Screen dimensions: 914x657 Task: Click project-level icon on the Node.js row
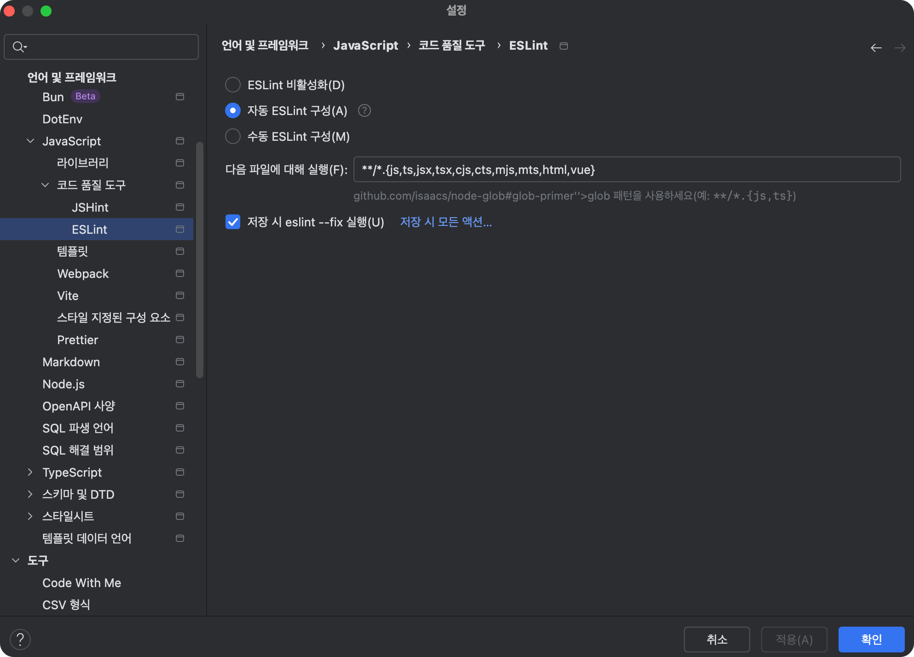click(x=180, y=384)
